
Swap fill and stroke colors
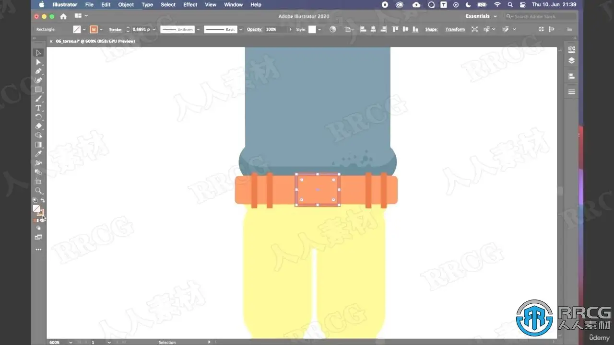click(x=43, y=200)
